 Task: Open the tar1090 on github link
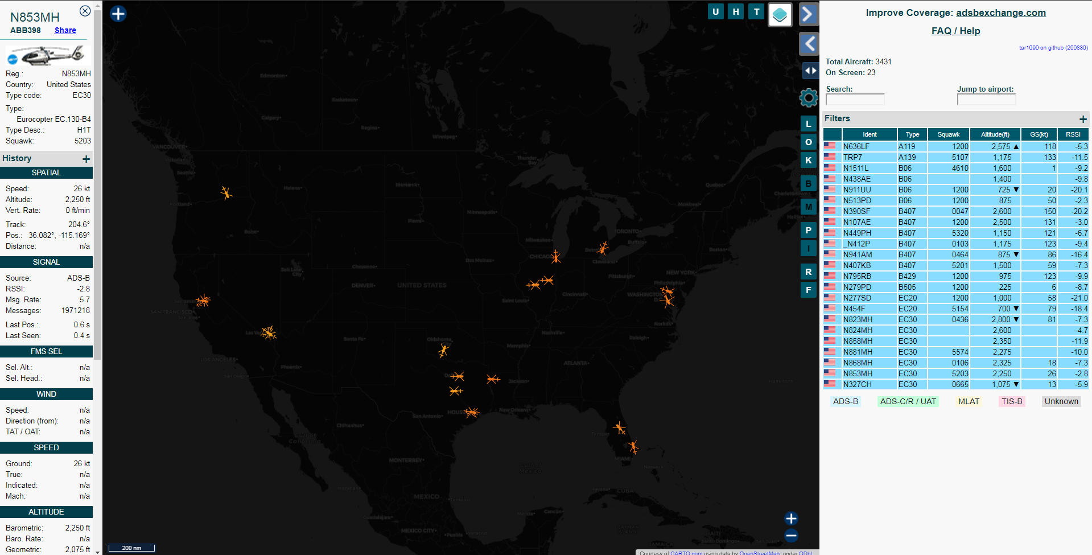[1053, 48]
